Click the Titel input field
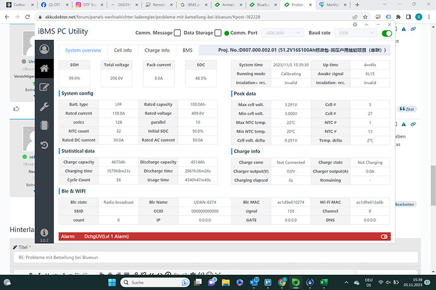 pos(215,258)
